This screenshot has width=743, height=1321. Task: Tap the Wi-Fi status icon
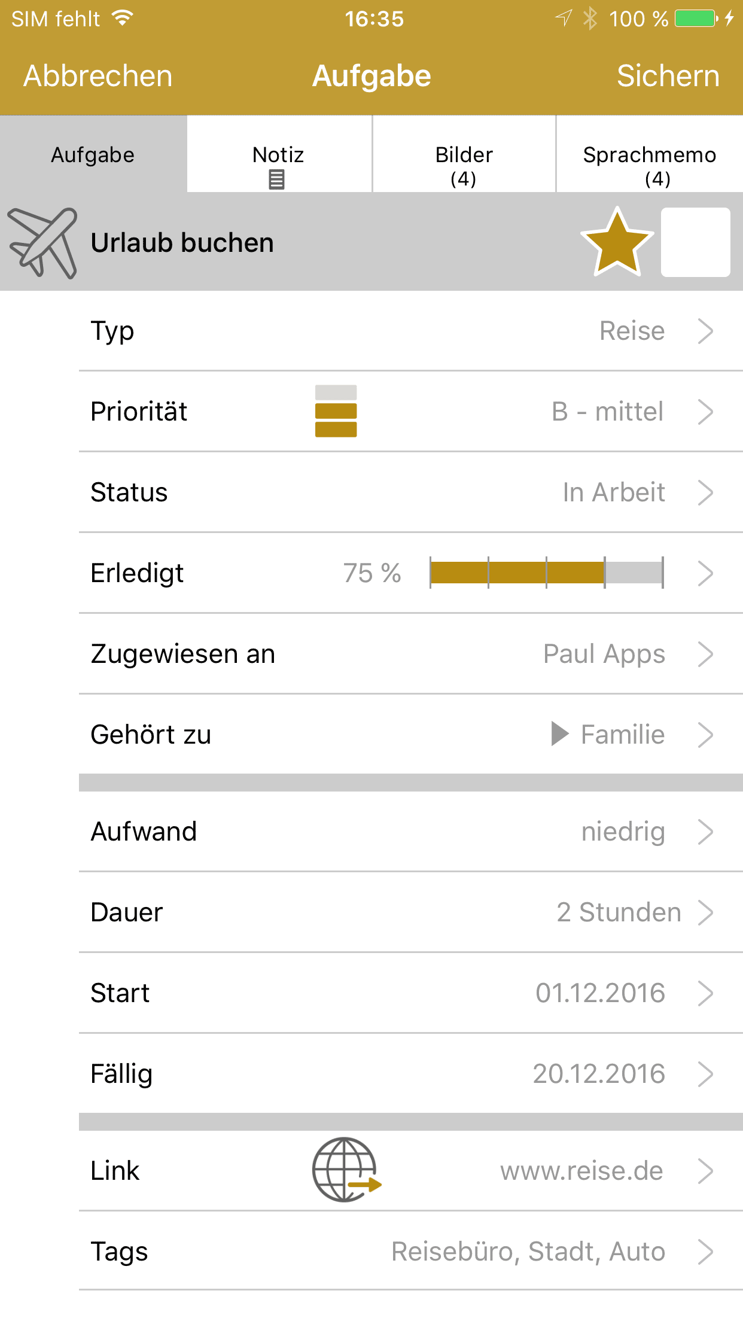pyautogui.click(x=123, y=19)
